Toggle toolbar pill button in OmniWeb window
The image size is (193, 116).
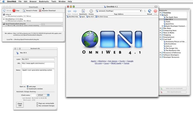[x=156, y=7]
